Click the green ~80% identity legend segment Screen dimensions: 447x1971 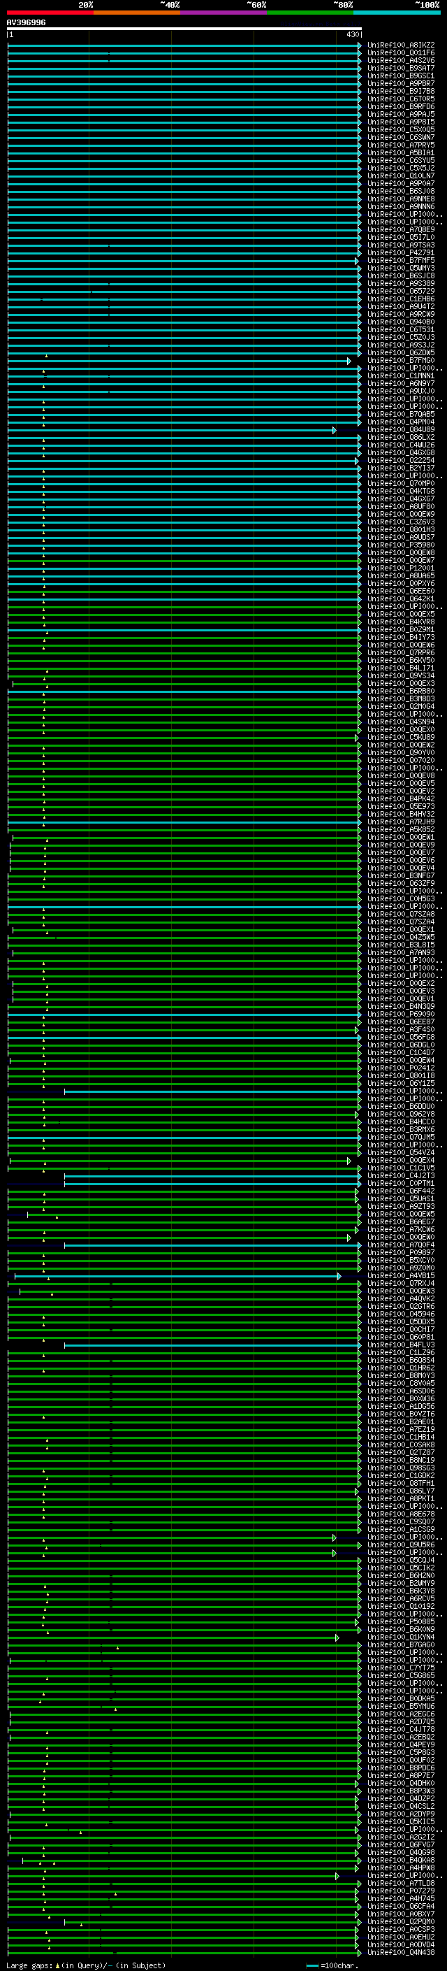(x=310, y=13)
